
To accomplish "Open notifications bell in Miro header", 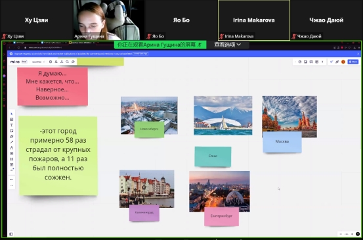I will pos(56,62).
